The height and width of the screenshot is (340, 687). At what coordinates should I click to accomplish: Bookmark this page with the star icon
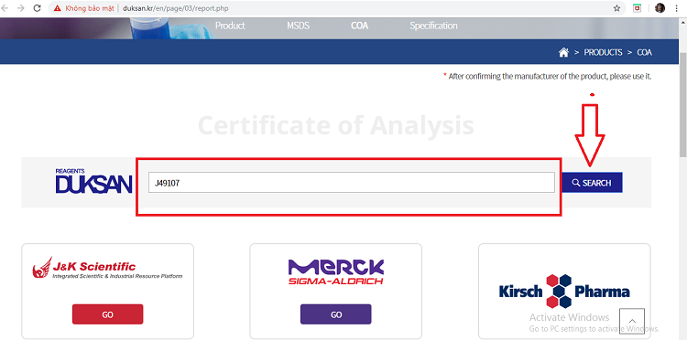coord(616,8)
